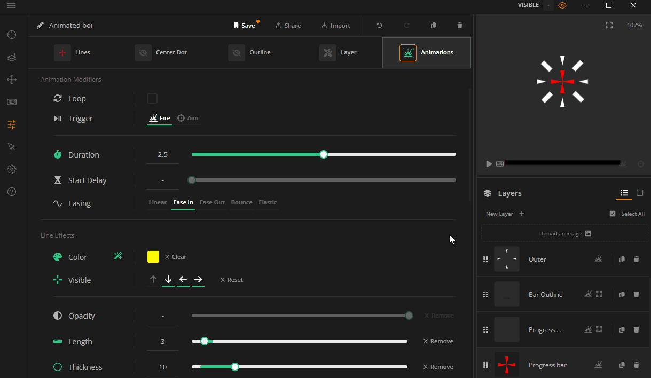Duplicate the Outer layer
The width and height of the screenshot is (651, 378).
point(622,259)
